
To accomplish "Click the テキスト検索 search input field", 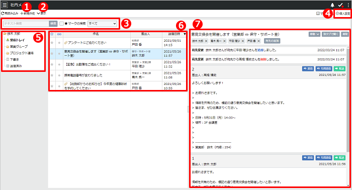I will click(26, 24).
